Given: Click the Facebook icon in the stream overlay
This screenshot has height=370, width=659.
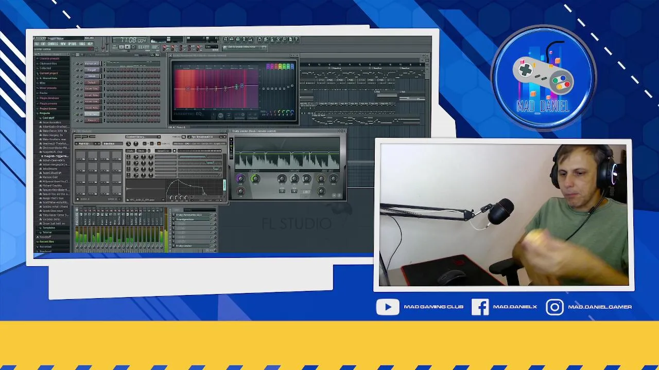Looking at the screenshot, I should point(480,307).
